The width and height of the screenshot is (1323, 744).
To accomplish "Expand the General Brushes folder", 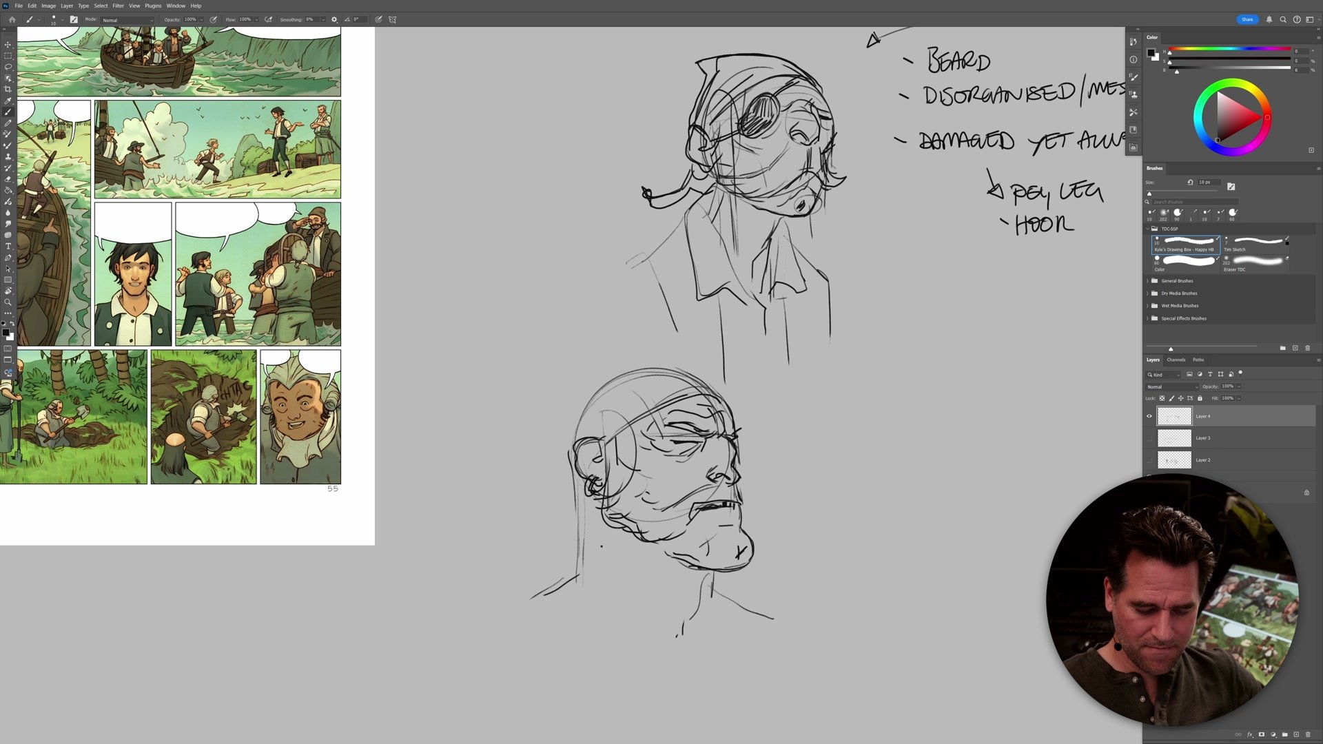I will 1147,281.
